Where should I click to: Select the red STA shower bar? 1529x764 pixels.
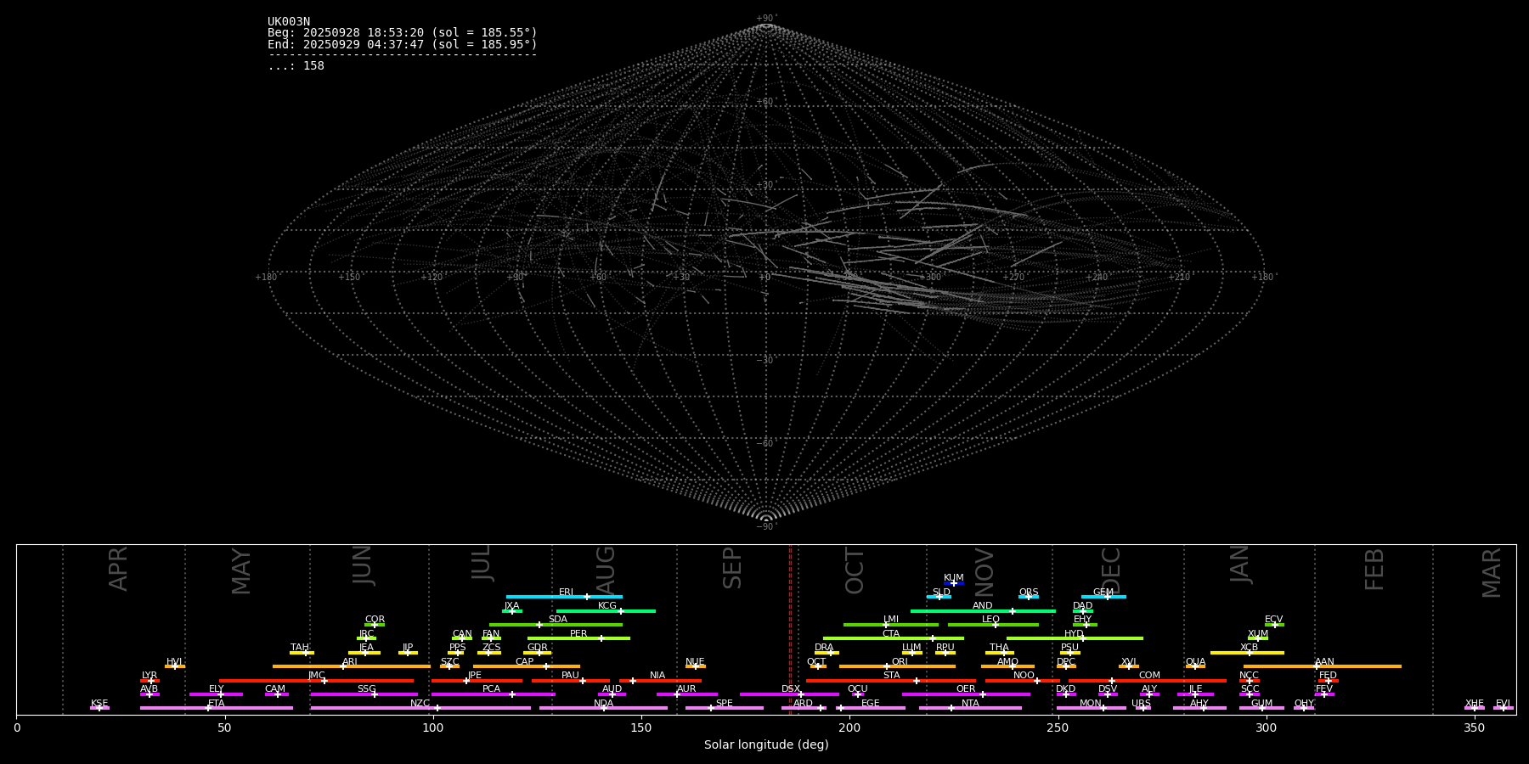(x=891, y=681)
